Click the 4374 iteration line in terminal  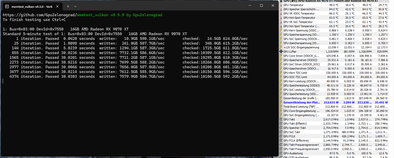(x=128, y=77)
